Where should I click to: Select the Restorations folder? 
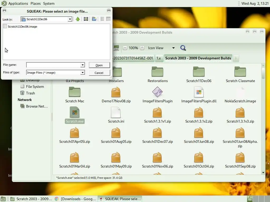pyautogui.click(x=157, y=74)
